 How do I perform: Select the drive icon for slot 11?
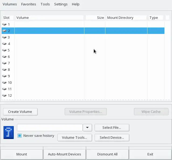(4, 89)
